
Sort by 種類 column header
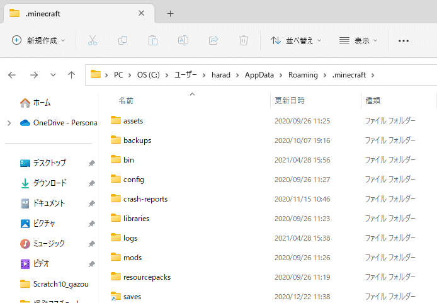(373, 100)
